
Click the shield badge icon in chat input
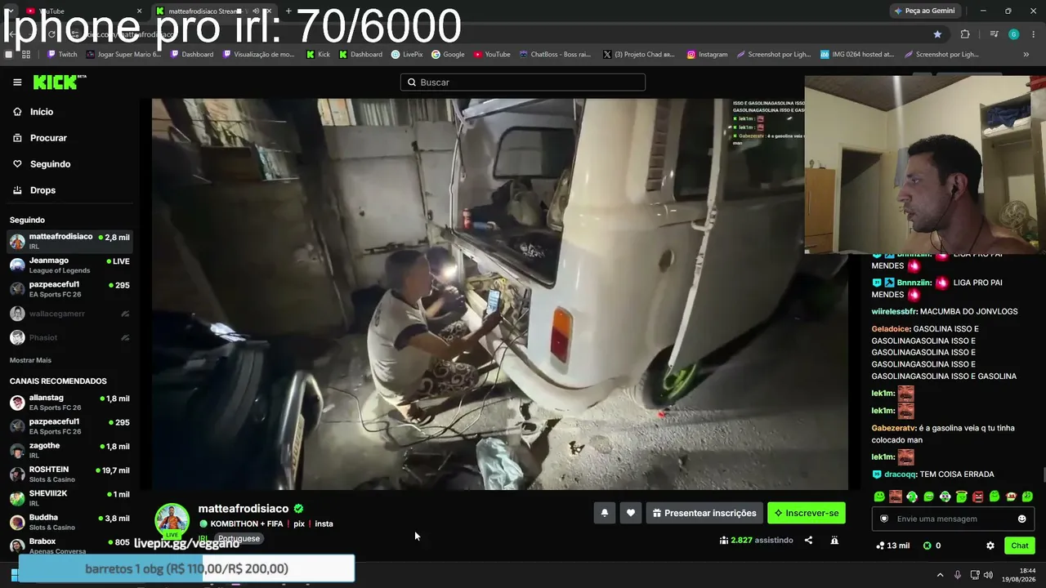point(883,519)
